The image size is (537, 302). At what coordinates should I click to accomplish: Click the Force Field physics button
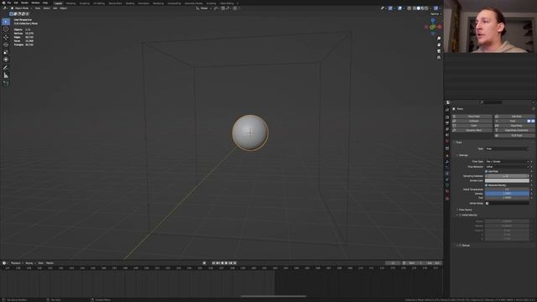click(x=472, y=117)
